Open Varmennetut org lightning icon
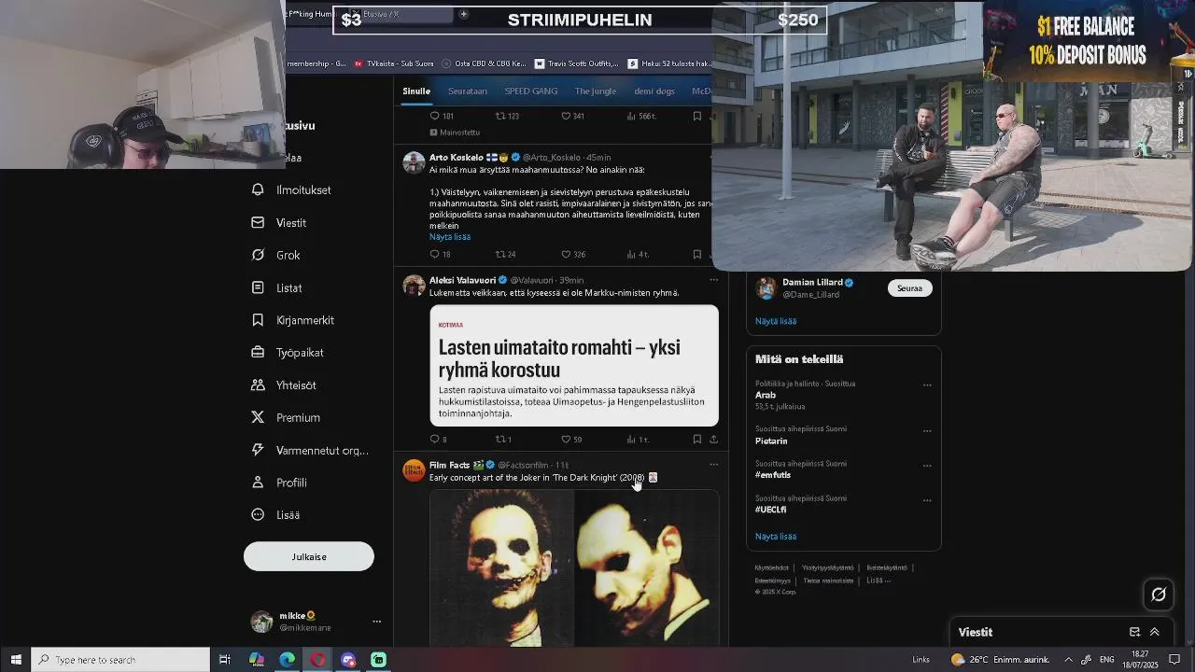Image resolution: width=1195 pixels, height=672 pixels. click(x=258, y=450)
